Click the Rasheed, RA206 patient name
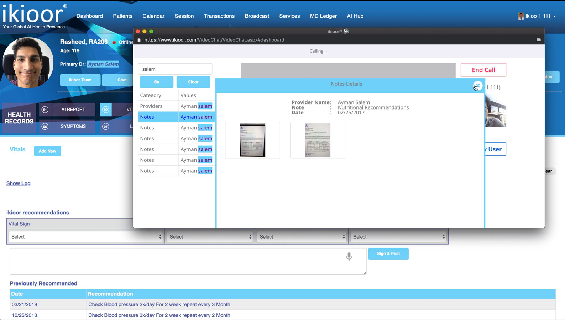The width and height of the screenshot is (565, 320). click(x=84, y=42)
